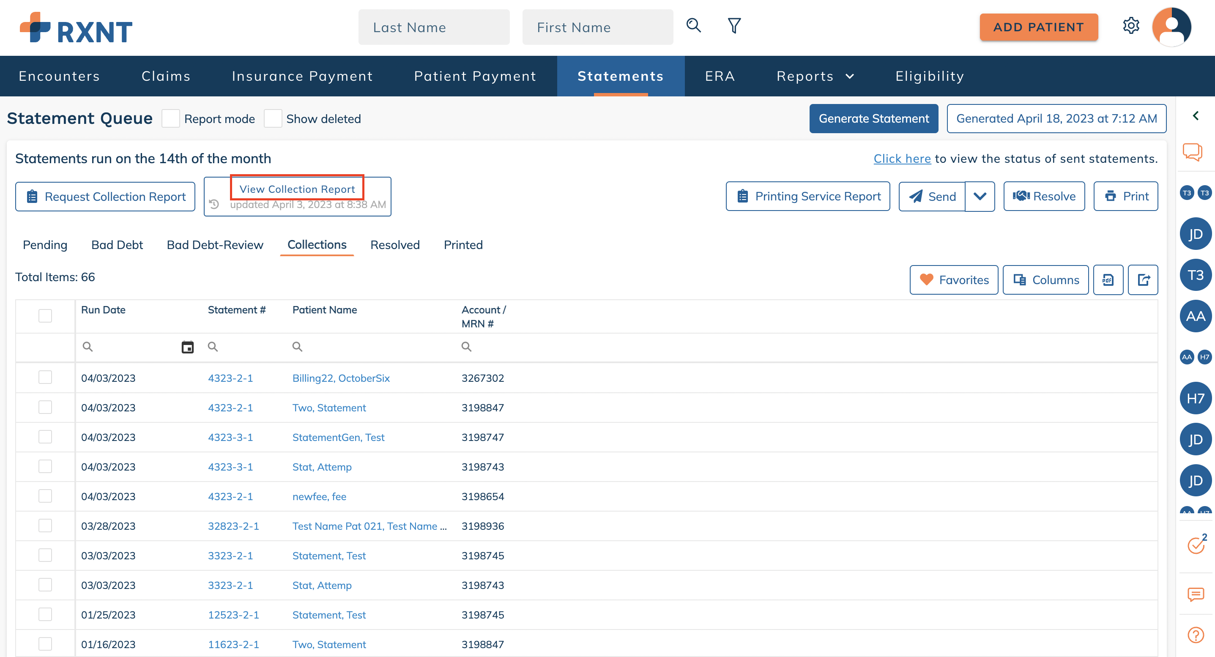Open the help question mark icon

coord(1196,634)
